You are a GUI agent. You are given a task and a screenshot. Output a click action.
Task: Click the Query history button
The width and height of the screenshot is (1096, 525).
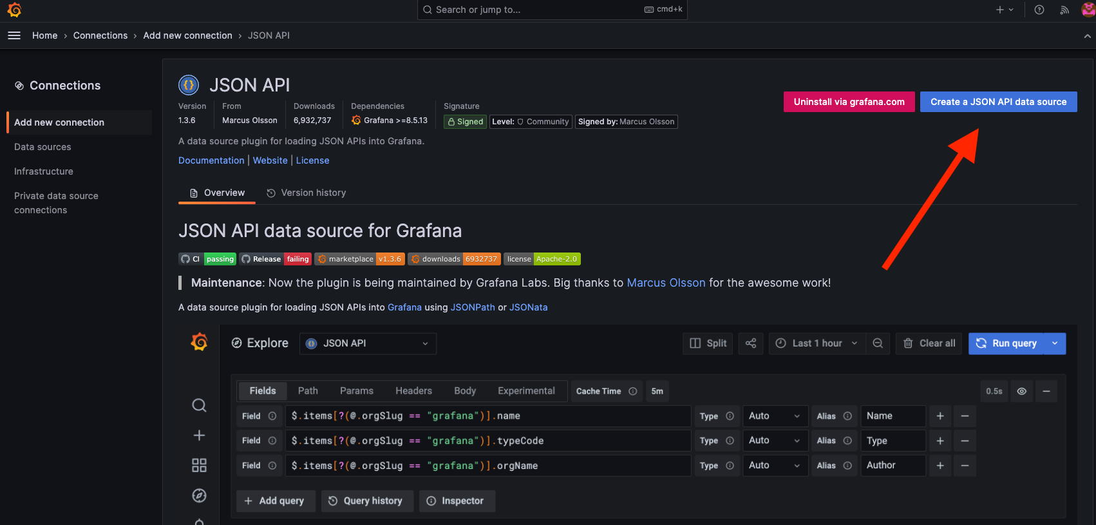click(366, 501)
